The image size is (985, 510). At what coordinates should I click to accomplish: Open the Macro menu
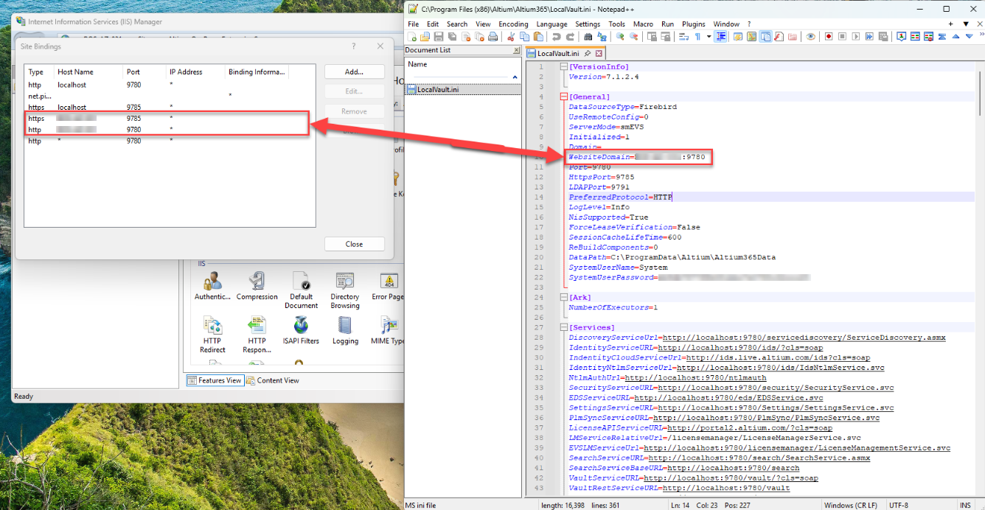pyautogui.click(x=643, y=24)
